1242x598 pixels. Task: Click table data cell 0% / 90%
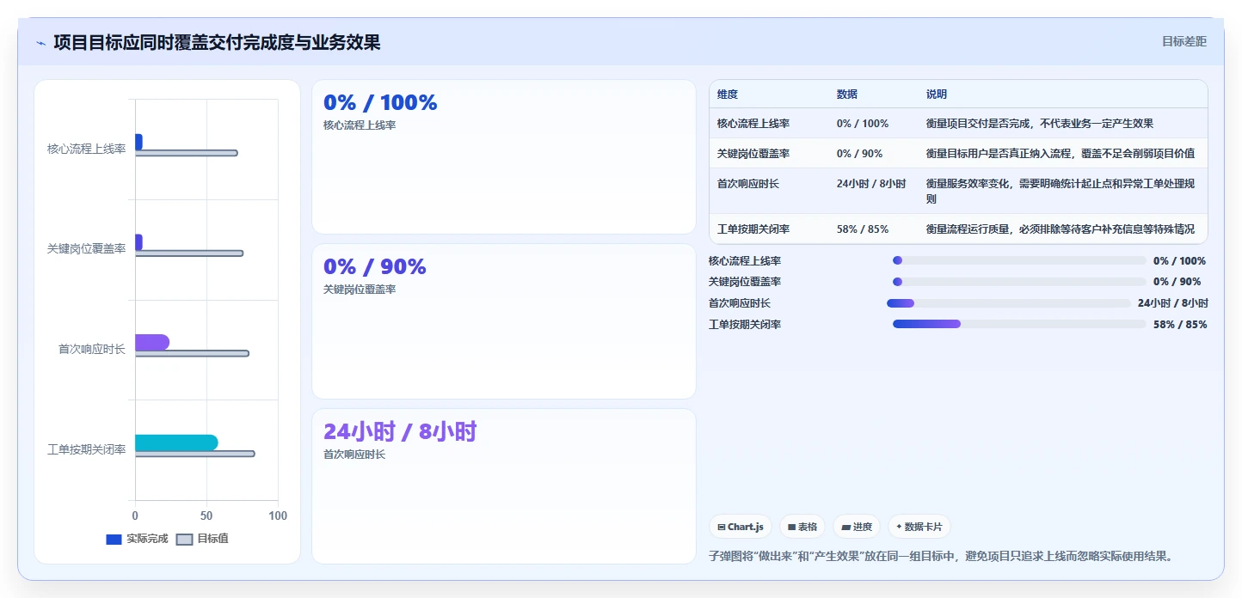click(x=859, y=154)
